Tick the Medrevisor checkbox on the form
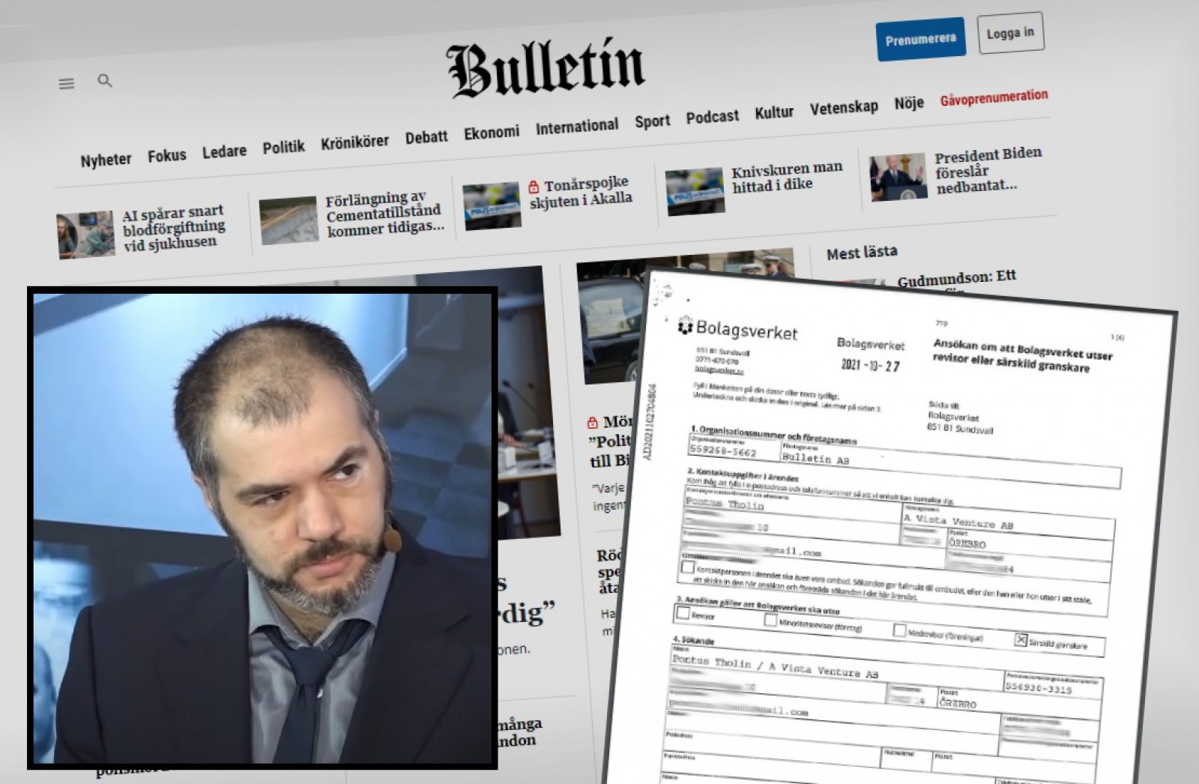The height and width of the screenshot is (784, 1199). [x=899, y=630]
